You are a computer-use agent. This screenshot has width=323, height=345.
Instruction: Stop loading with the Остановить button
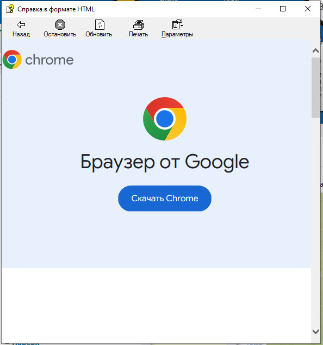[60, 29]
